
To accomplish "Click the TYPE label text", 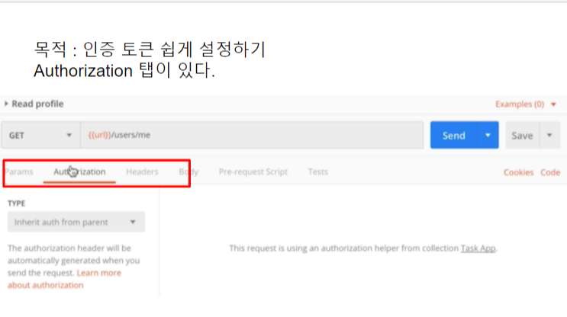I will point(17,203).
